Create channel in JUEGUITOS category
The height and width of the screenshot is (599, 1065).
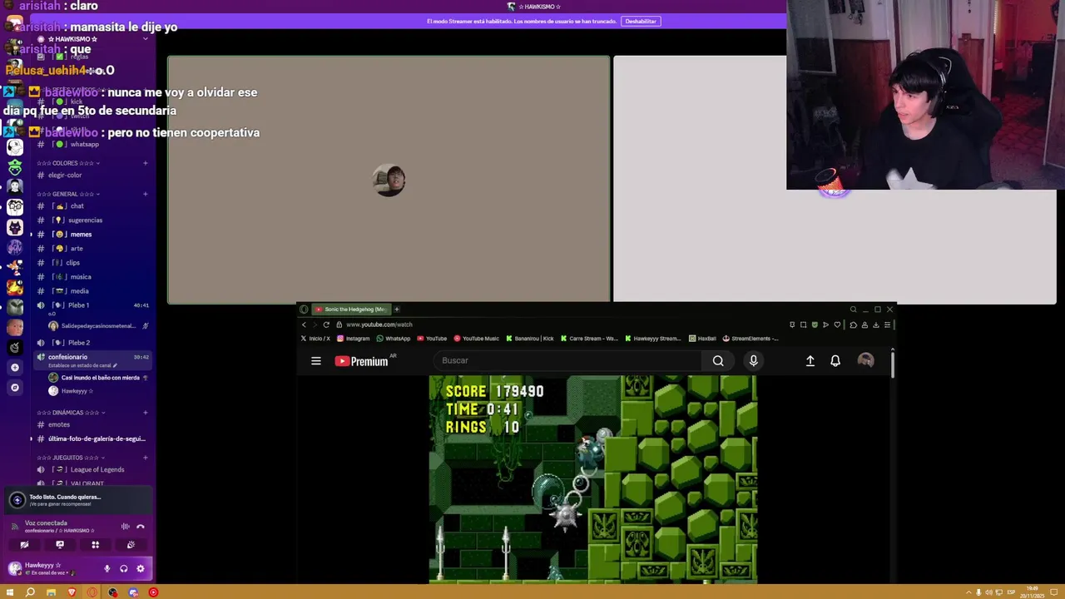coord(145,458)
